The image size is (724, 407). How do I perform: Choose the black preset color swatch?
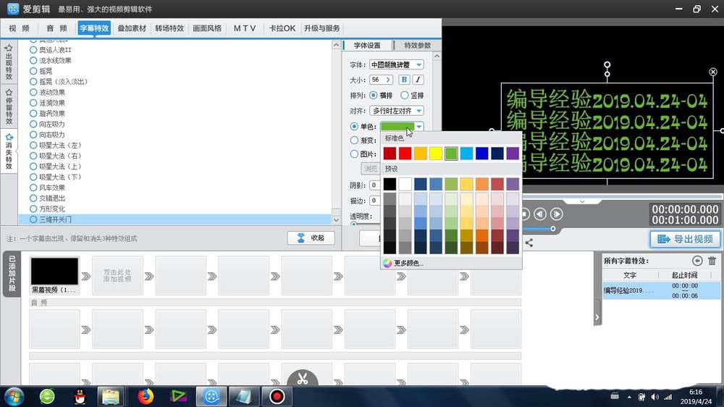pos(390,184)
